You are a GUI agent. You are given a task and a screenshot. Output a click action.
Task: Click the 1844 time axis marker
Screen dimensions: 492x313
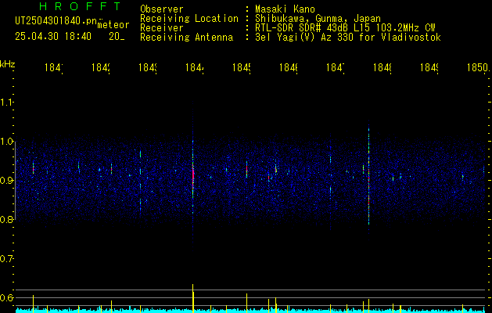tap(195, 67)
